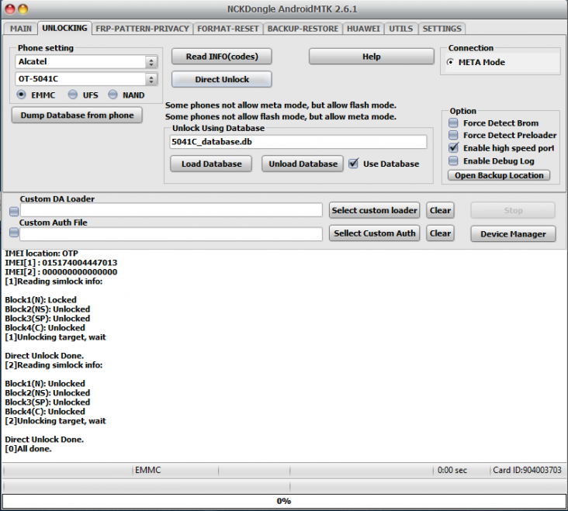Click the Direct Unlock button
568x511 pixels.
tap(222, 79)
